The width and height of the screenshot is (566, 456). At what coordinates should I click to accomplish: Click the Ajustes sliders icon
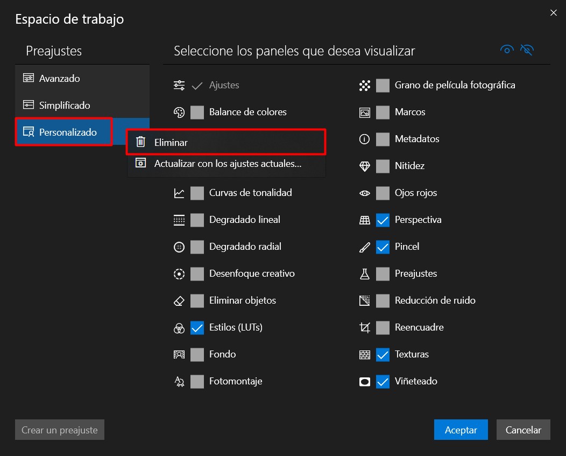coord(179,85)
